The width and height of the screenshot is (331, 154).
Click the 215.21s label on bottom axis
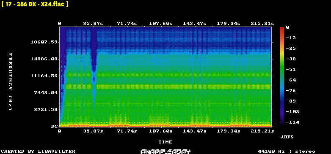point(262,131)
